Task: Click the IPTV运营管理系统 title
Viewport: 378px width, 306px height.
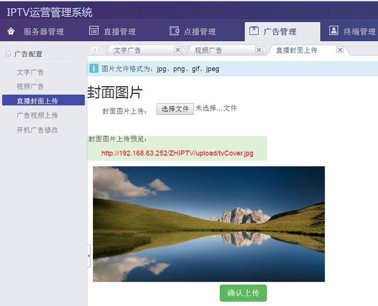Action: (50, 12)
